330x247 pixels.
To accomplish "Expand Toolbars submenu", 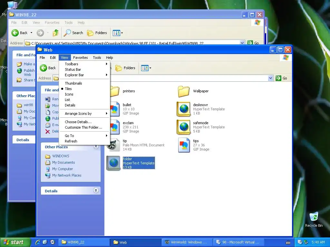I will (x=84, y=64).
